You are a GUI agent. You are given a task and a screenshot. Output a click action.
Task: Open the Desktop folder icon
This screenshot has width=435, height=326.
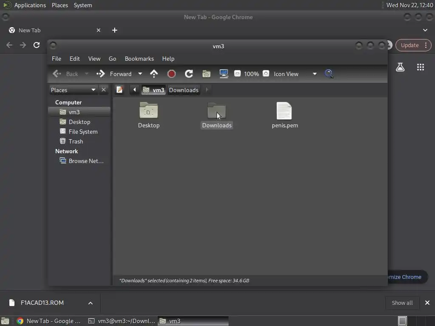click(x=149, y=110)
